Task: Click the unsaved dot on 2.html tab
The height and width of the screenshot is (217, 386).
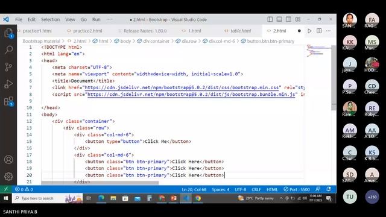Action: pyautogui.click(x=299, y=31)
